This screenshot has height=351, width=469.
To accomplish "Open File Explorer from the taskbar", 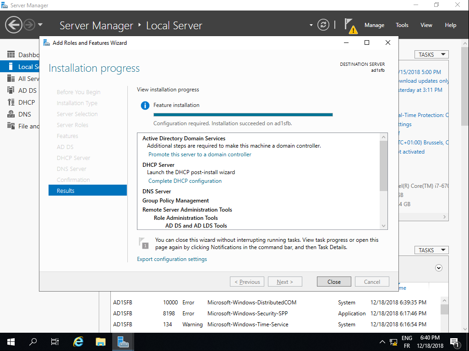I will click(x=101, y=342).
